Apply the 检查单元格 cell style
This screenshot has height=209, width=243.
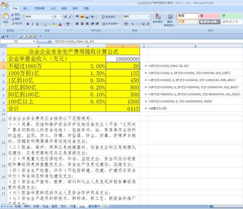[x=209, y=21]
